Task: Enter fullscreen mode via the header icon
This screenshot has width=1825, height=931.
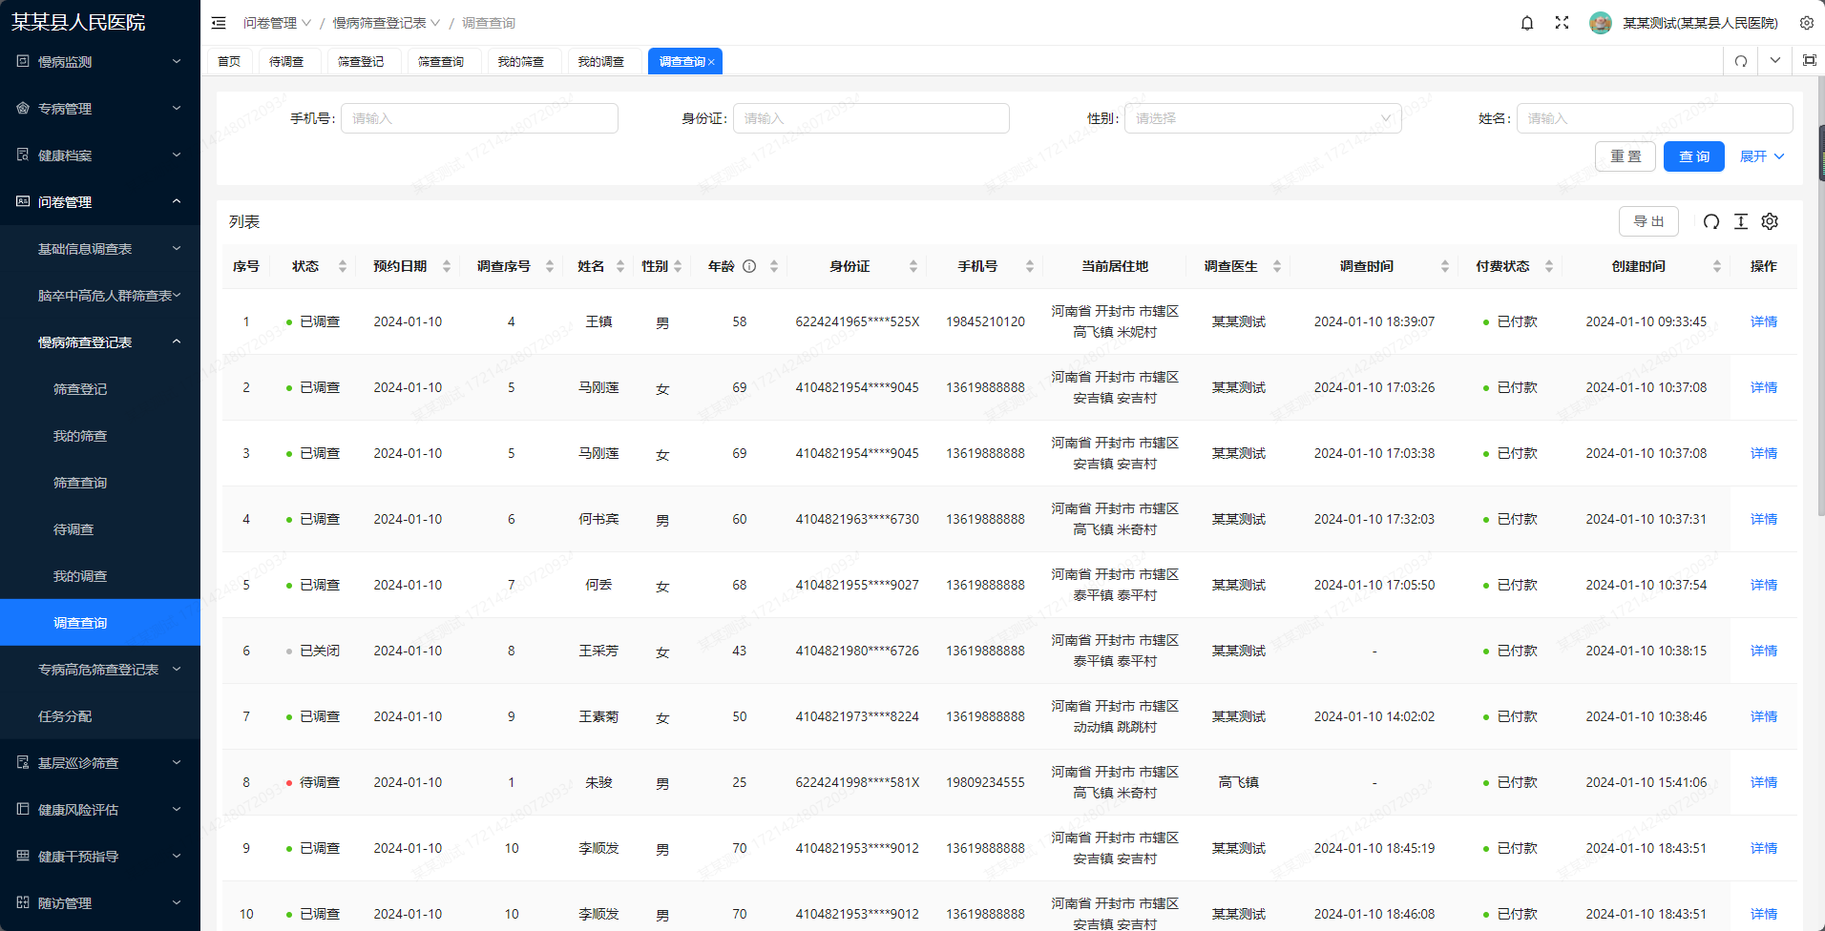Action: (1562, 23)
